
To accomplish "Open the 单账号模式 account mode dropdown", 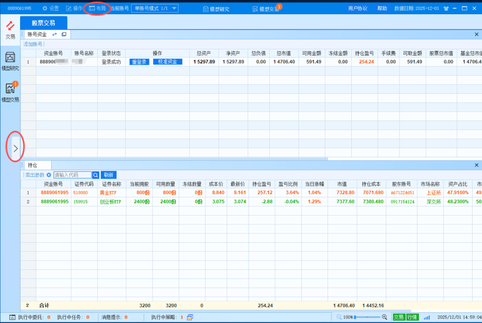I will coord(154,8).
